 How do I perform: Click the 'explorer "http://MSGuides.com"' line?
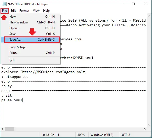pos(43,72)
